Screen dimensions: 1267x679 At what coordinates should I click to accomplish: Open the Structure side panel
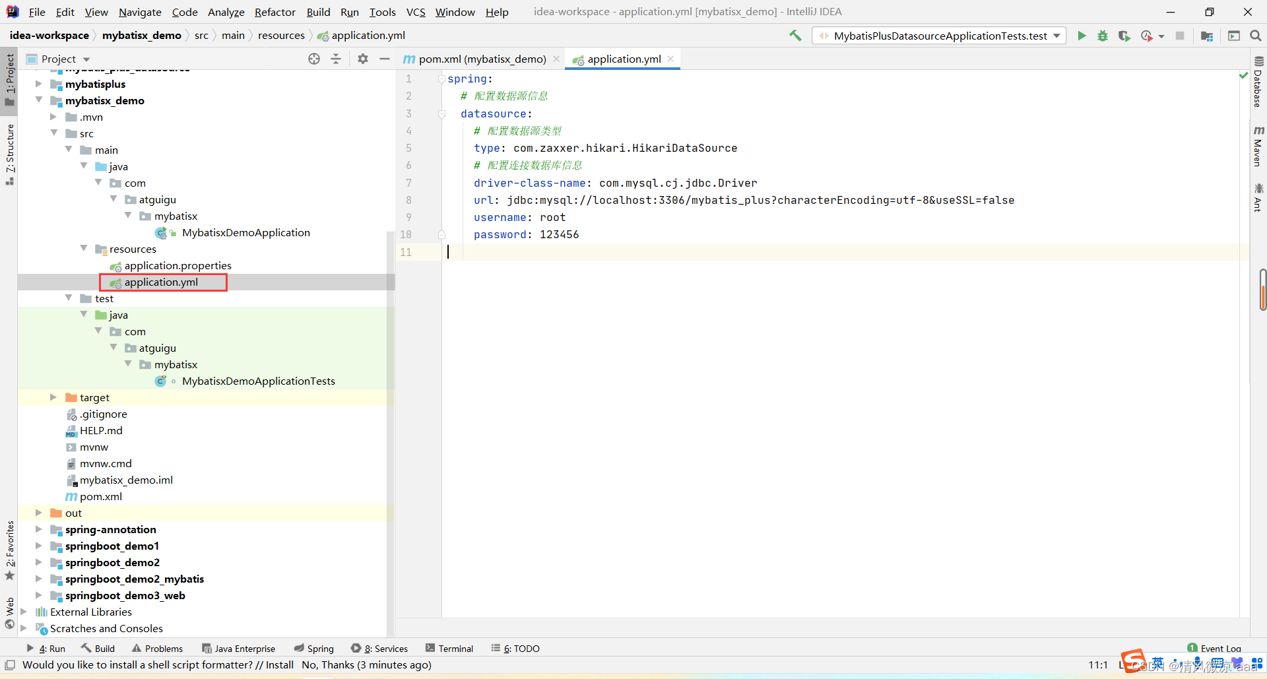[9, 154]
